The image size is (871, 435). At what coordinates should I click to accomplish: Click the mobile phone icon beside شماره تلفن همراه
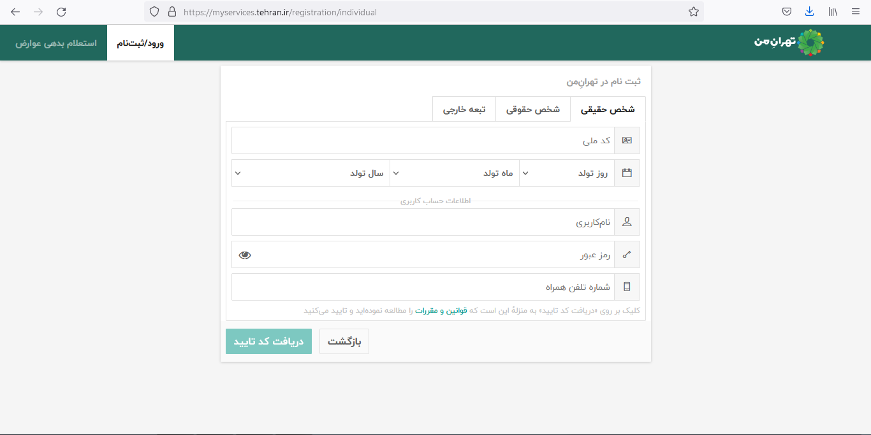pos(627,287)
